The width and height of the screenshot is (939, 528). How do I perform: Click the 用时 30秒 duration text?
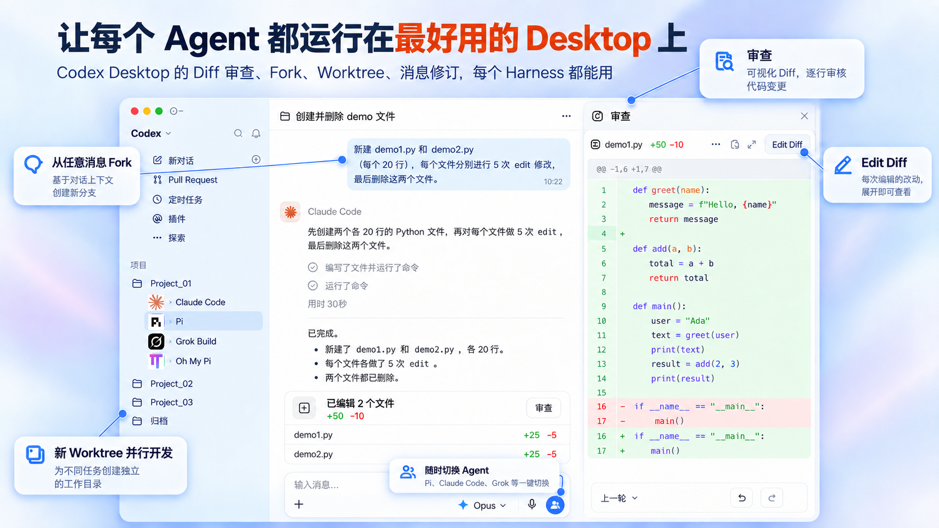tap(327, 304)
